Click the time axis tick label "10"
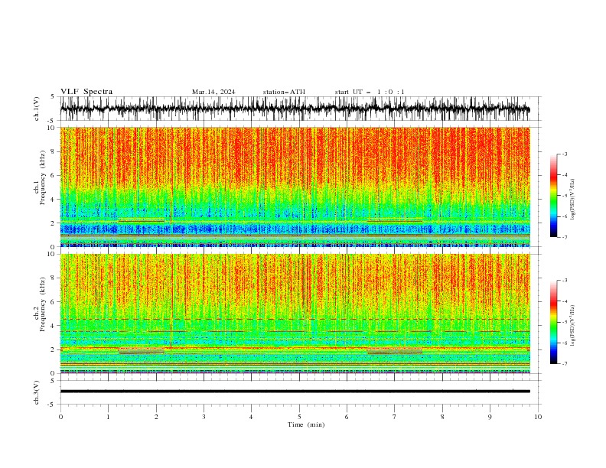Screen dimensions: 606x468 click(x=538, y=417)
